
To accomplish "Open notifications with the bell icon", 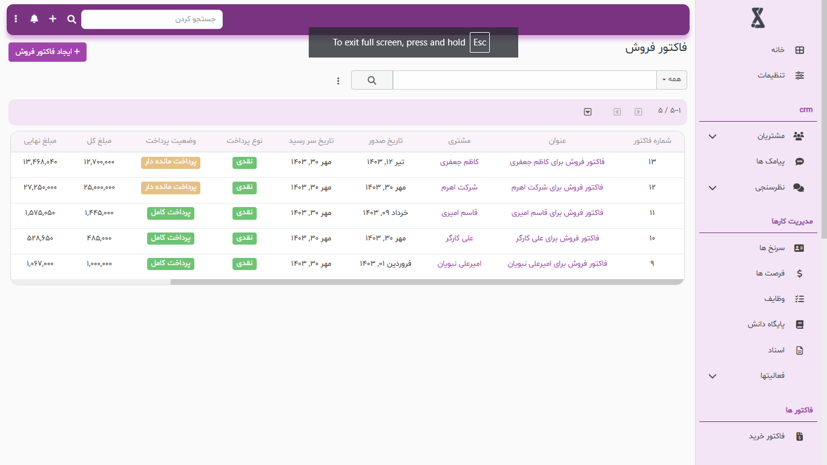I will click(34, 19).
